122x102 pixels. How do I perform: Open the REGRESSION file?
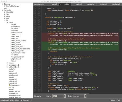pos(16,33)
